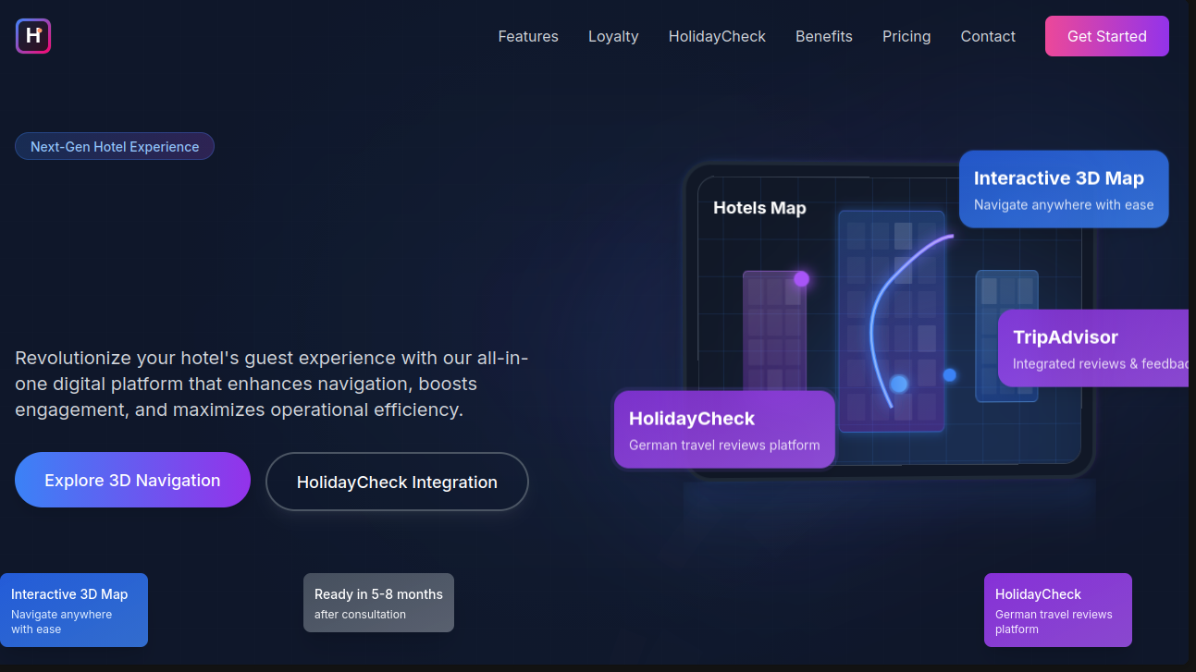Viewport: 1196px width, 672px height.
Task: Select the TripAdvisor reviews card
Action: (1093, 348)
